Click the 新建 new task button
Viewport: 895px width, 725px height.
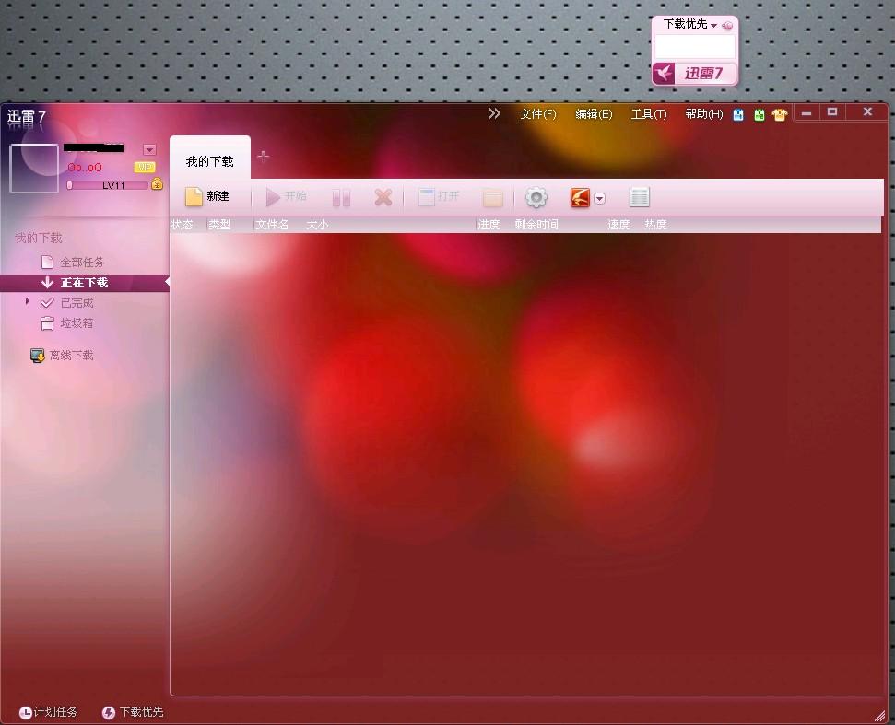pyautogui.click(x=207, y=197)
